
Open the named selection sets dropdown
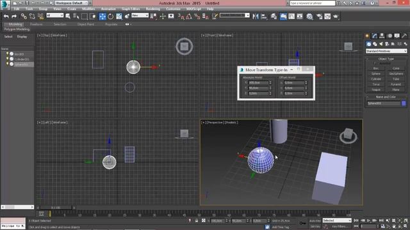(x=234, y=15)
